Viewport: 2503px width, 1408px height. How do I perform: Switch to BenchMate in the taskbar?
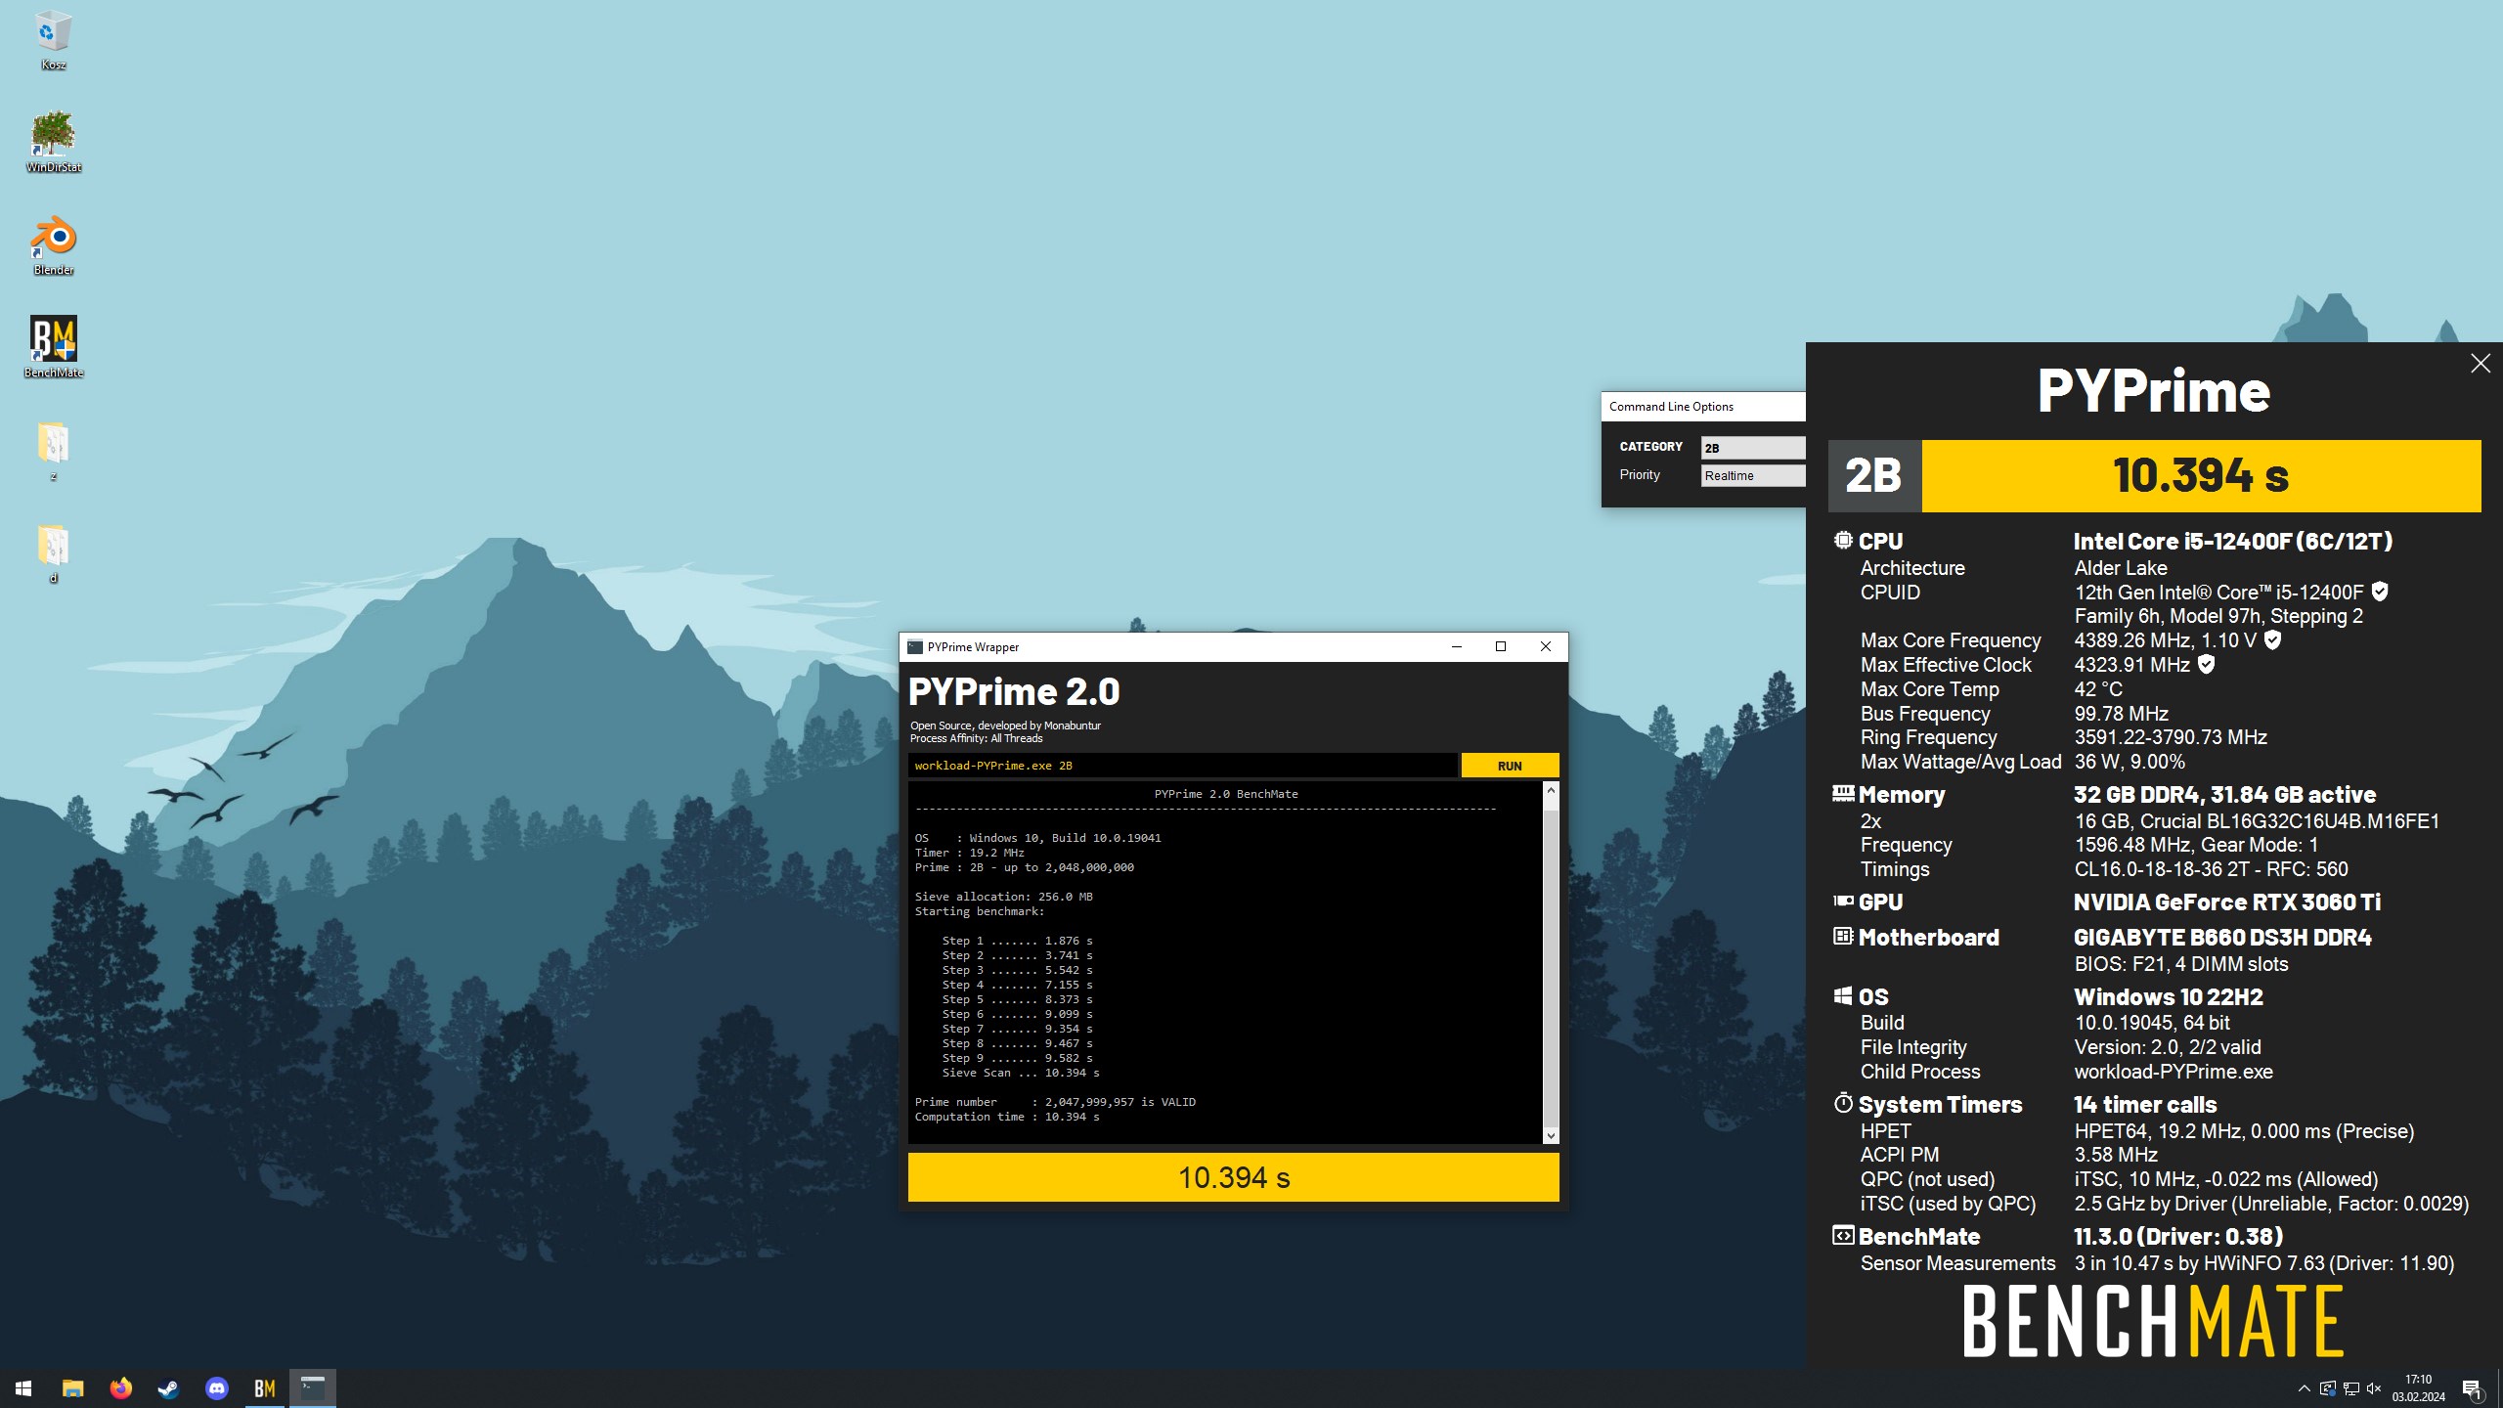pos(264,1388)
